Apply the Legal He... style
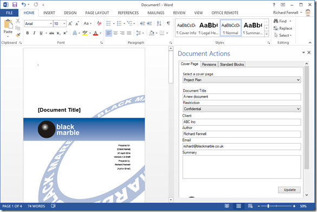Image resolution: width=317 pixels, height=212 pixels. click(209, 28)
